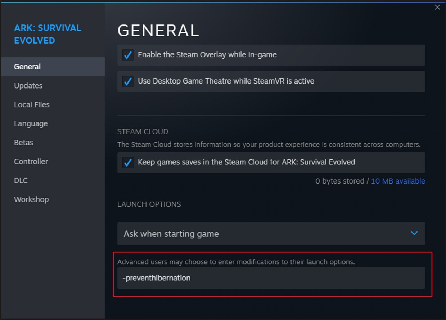Image resolution: width=446 pixels, height=320 pixels.
Task: Open the Controller settings tab
Action: click(x=31, y=162)
